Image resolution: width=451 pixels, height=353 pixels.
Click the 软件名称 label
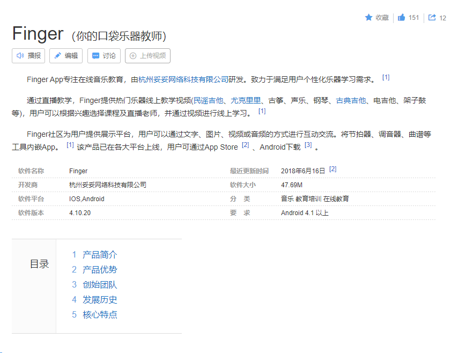(x=31, y=171)
